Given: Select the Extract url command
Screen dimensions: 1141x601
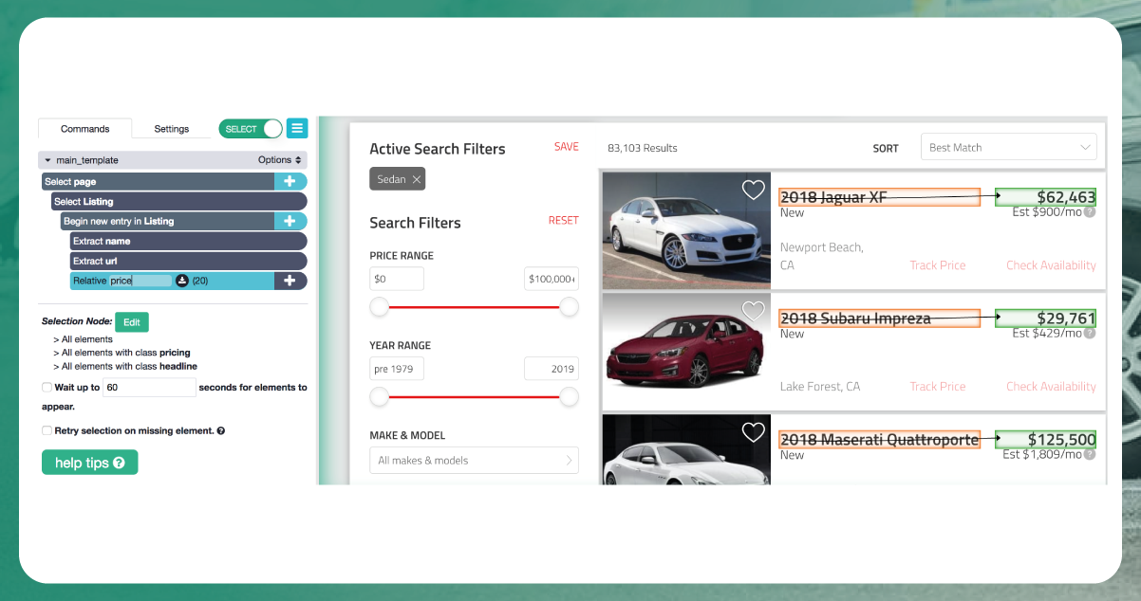Looking at the screenshot, I should (x=189, y=261).
